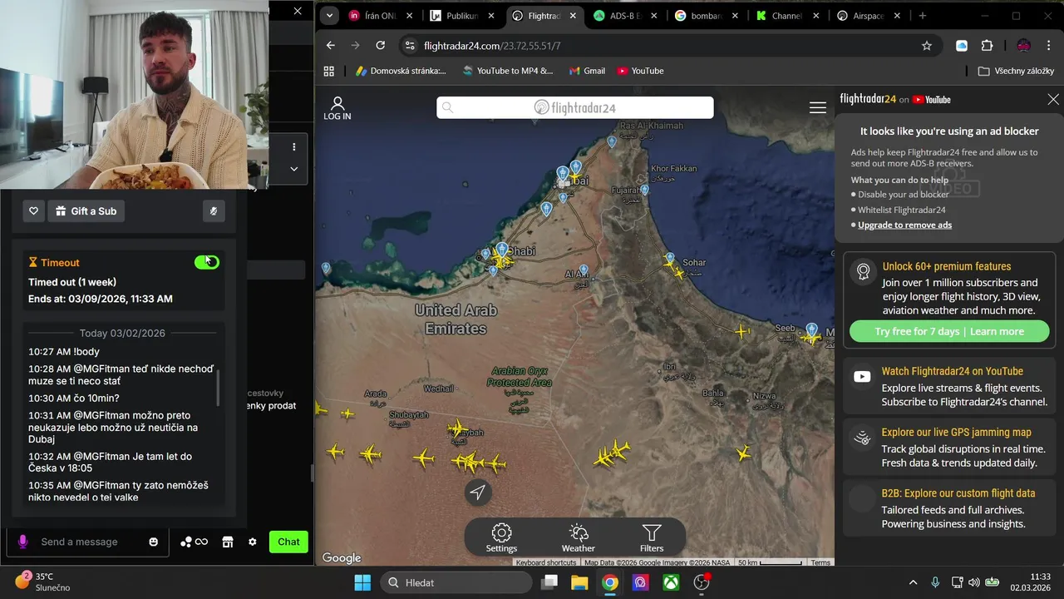This screenshot has width=1064, height=599.
Task: Open the map Filters panel
Action: [652, 537]
